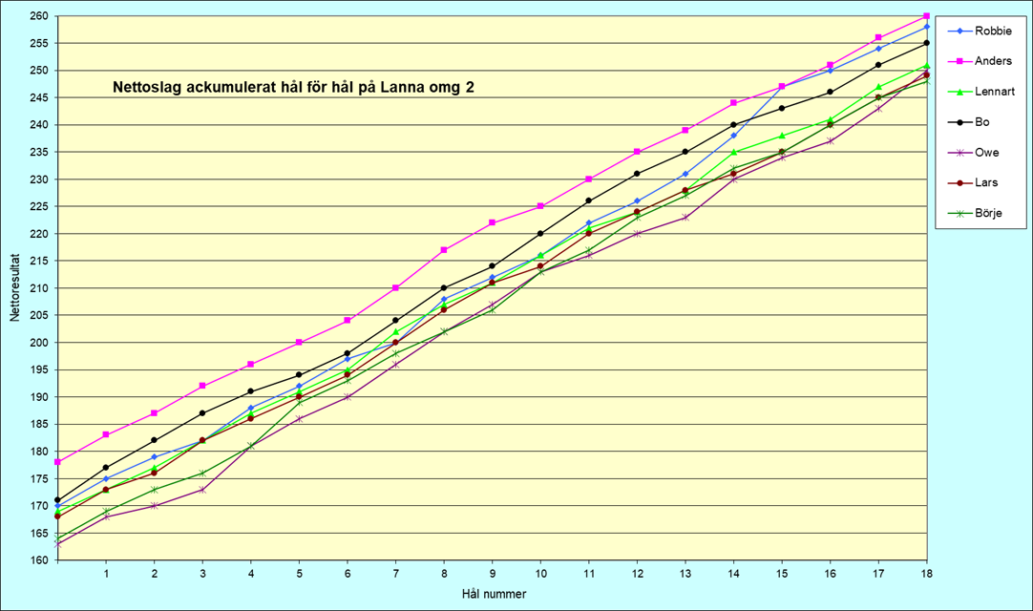The image size is (1033, 611).
Task: Select the 200 label on the vertical axis
Action: (x=36, y=343)
